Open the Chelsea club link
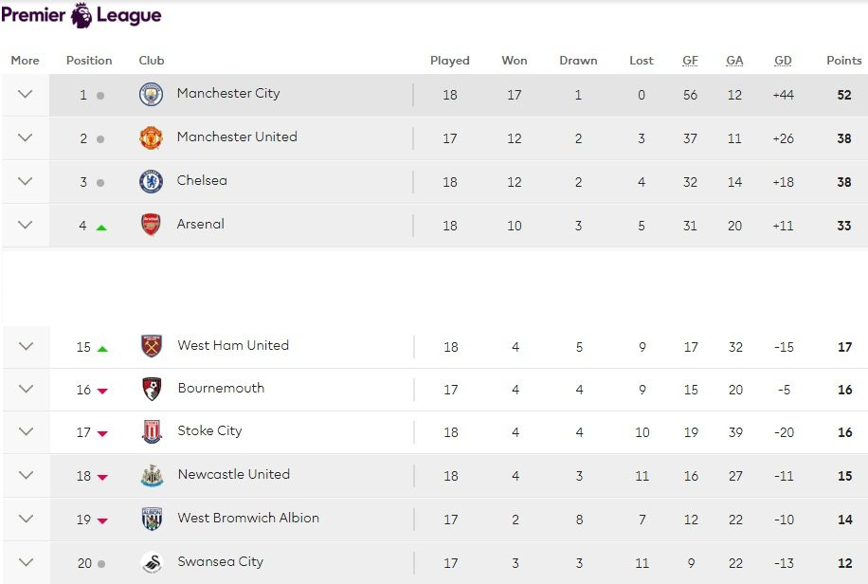 202,180
